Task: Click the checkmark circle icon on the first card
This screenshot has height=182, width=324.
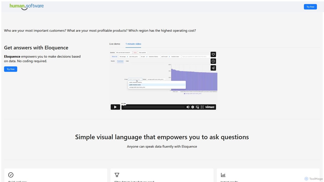Action: pos(11,175)
